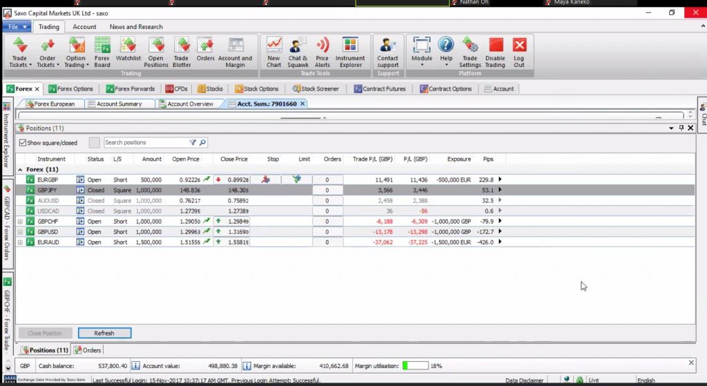
Task: Open the Open Positions module
Action: coord(156,52)
